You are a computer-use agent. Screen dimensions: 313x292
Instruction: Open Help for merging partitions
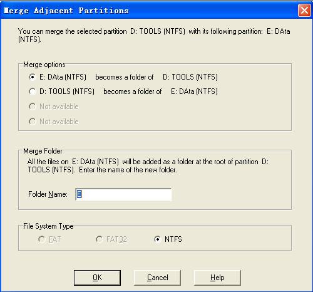[217, 278]
